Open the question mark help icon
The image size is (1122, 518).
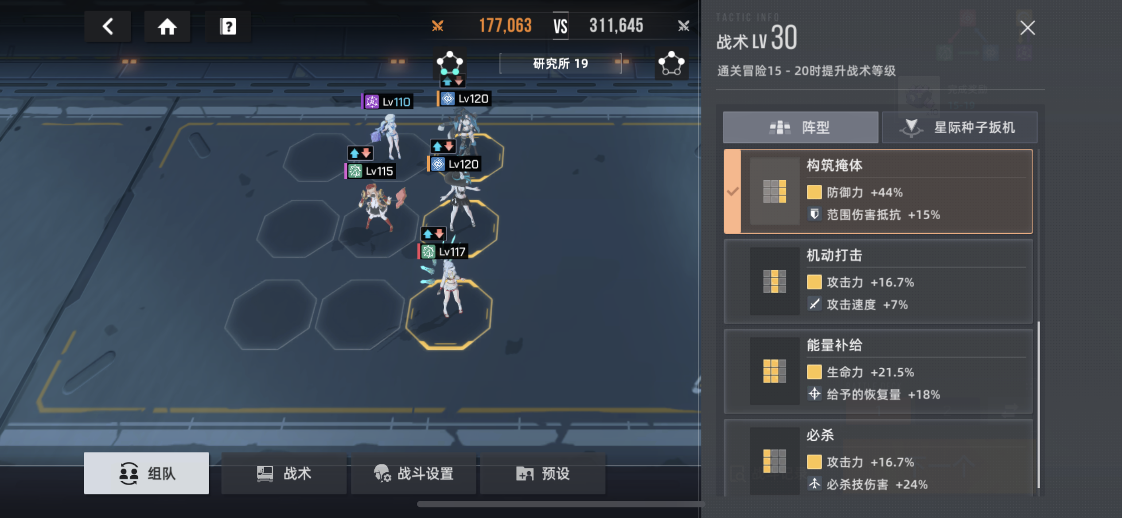(228, 27)
